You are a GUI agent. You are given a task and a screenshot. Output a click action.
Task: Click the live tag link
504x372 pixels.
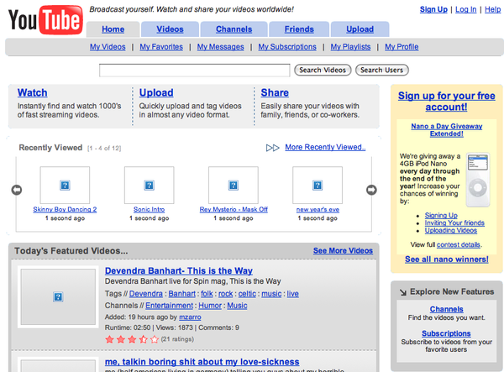pyautogui.click(x=293, y=294)
